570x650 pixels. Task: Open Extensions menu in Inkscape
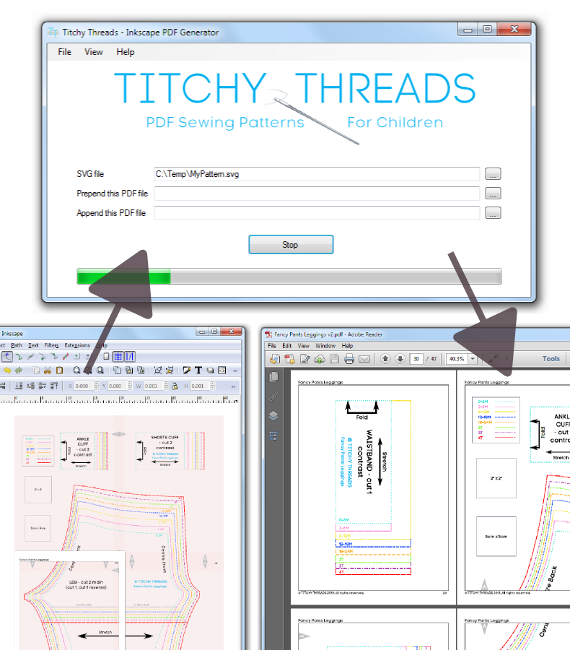point(77,345)
